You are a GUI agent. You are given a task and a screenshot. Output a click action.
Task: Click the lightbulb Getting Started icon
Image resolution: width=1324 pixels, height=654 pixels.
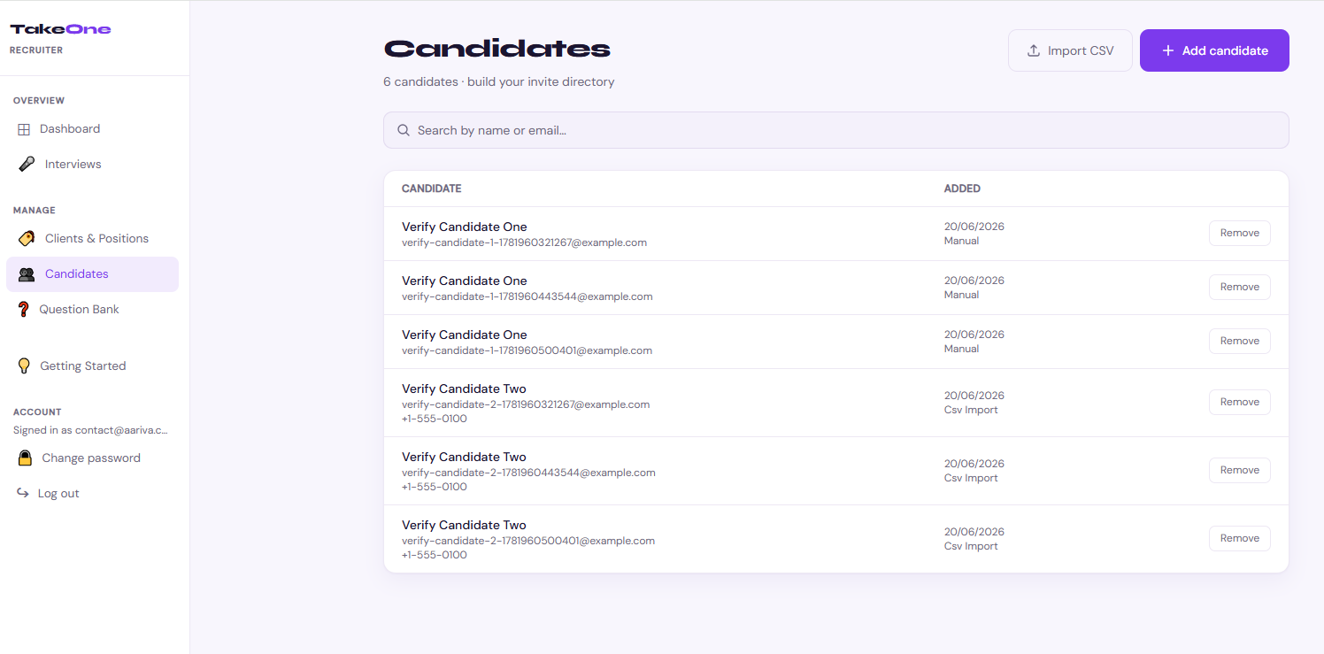pyautogui.click(x=24, y=366)
